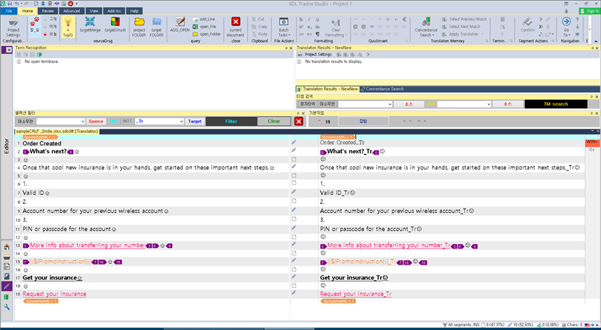Toggle italic formatting
Viewport: 601px width, 330px height.
[309, 19]
